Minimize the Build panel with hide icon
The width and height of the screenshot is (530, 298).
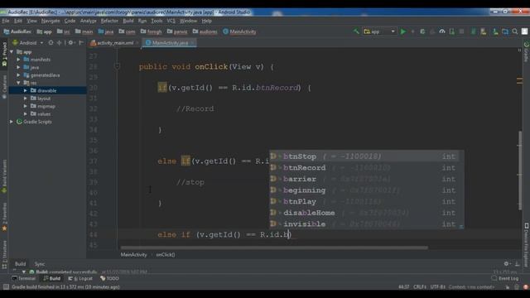517,263
